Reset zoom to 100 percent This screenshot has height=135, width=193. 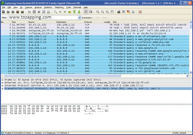pos(107,12)
